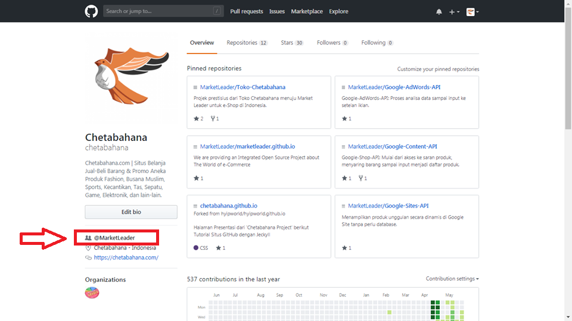572x321 pixels.
Task: Open the GitHub home logo
Action: click(x=91, y=11)
